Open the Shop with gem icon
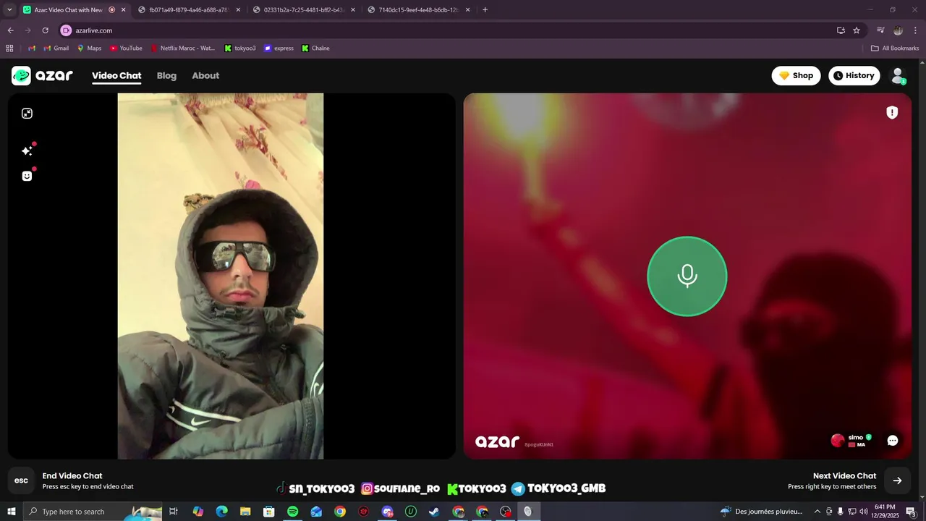 click(796, 75)
